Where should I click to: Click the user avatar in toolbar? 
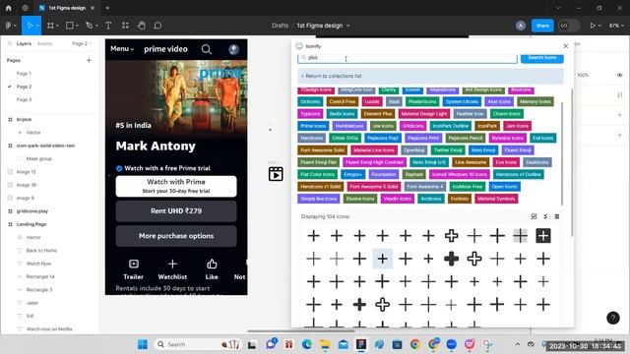pyautogui.click(x=521, y=26)
